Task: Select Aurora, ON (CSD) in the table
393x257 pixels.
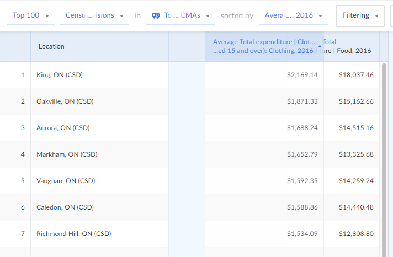Action: [62, 128]
